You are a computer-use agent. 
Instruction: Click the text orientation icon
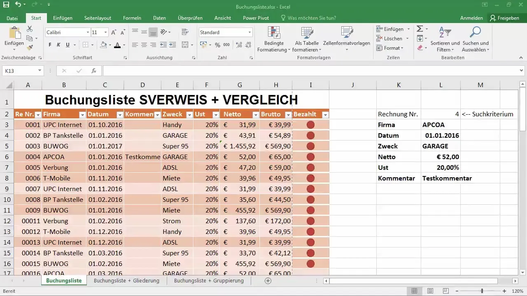pos(163,32)
